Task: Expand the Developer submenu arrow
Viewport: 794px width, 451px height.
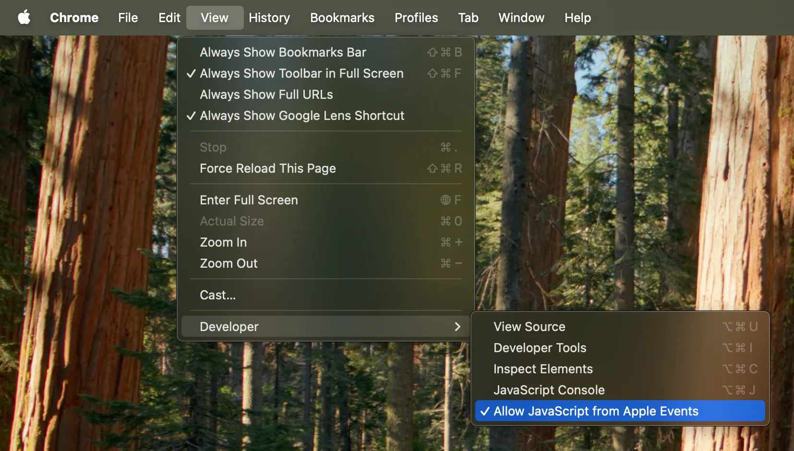Action: point(457,327)
